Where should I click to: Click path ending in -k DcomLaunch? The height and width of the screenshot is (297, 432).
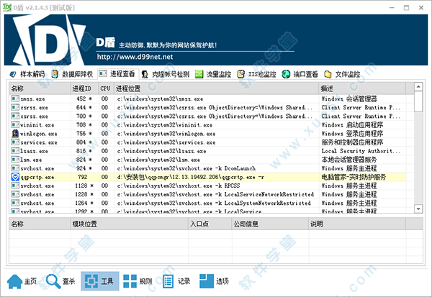click(186, 168)
